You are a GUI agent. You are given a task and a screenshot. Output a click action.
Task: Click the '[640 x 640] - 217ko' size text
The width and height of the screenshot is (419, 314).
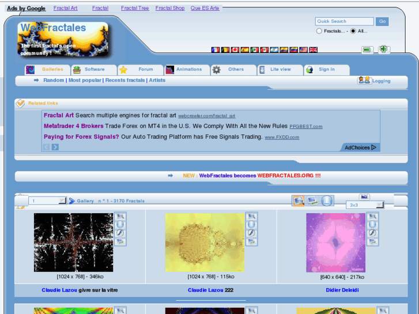tap(342, 277)
